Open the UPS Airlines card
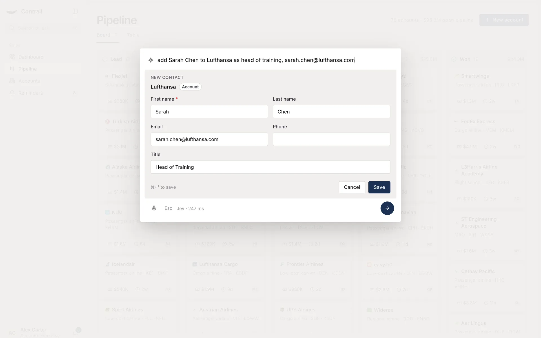Image resolution: width=541 pixels, height=338 pixels. (312, 320)
